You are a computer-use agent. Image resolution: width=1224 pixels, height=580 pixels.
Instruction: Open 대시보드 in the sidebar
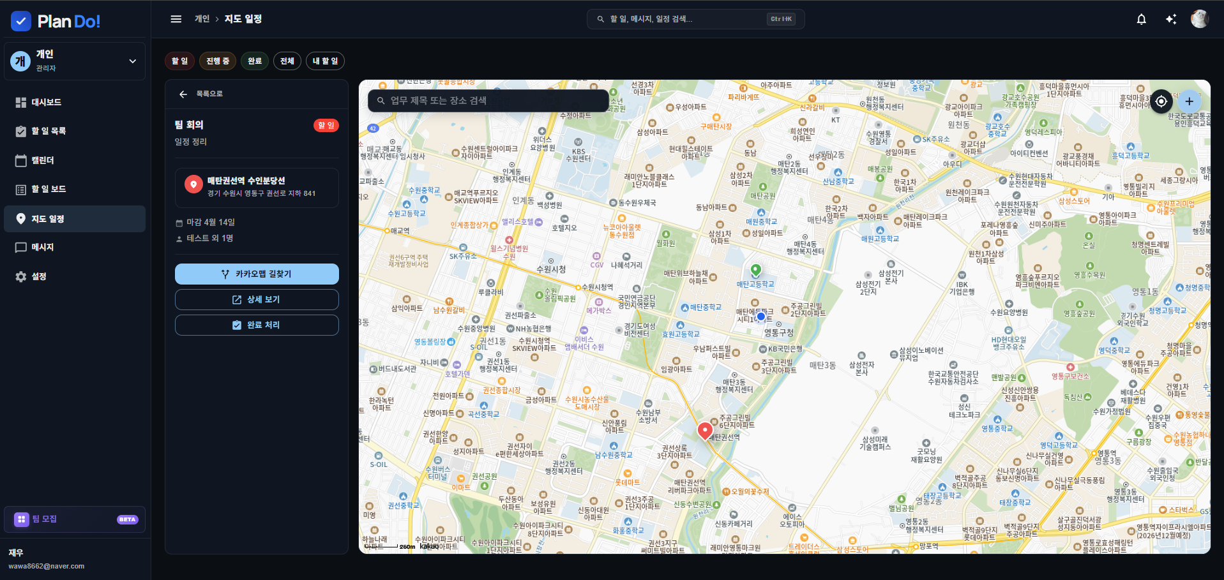pyautogui.click(x=46, y=102)
